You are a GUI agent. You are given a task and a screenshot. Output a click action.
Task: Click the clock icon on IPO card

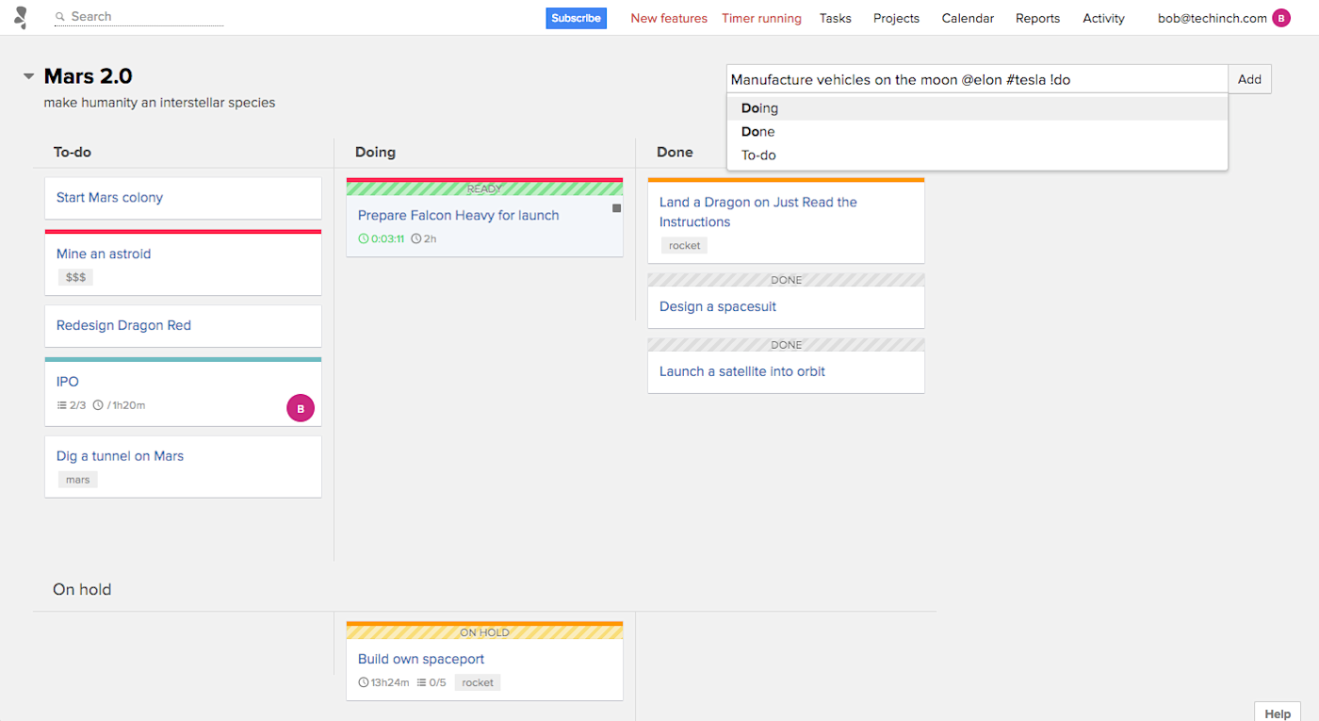(98, 405)
